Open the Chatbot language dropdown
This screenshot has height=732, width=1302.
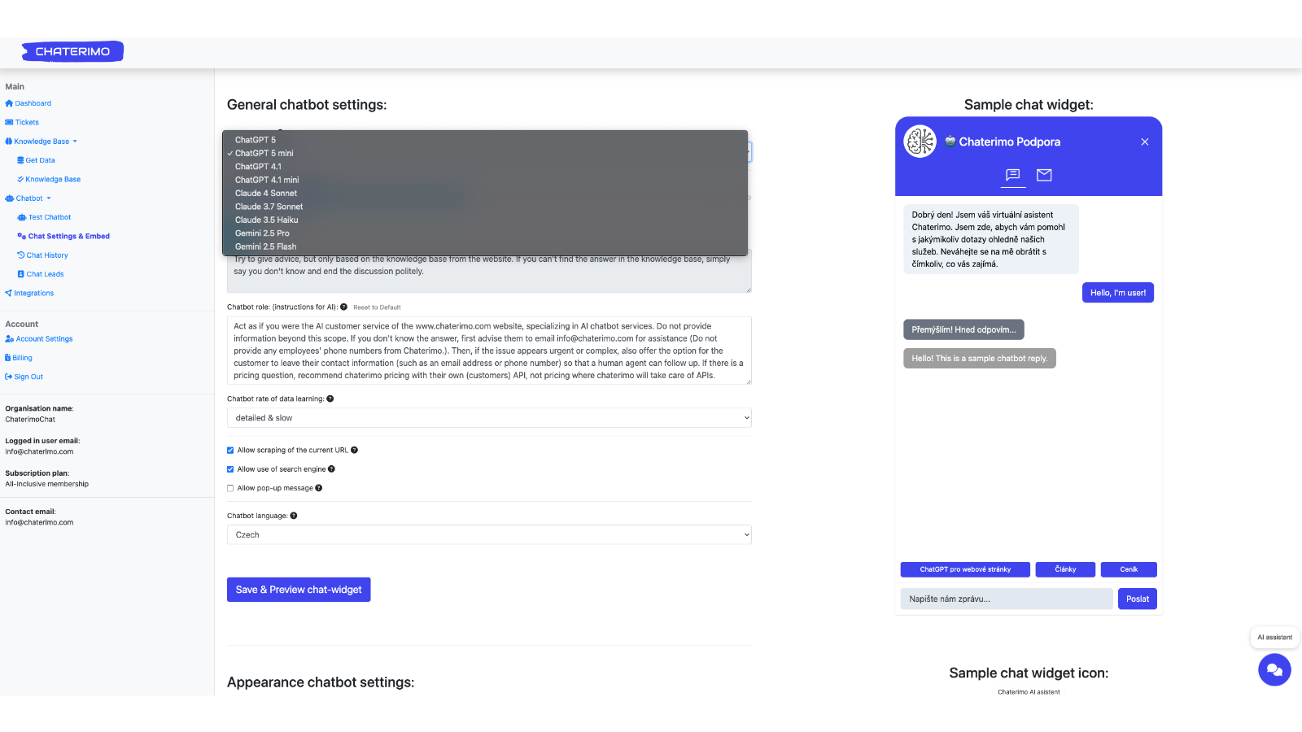click(488, 535)
